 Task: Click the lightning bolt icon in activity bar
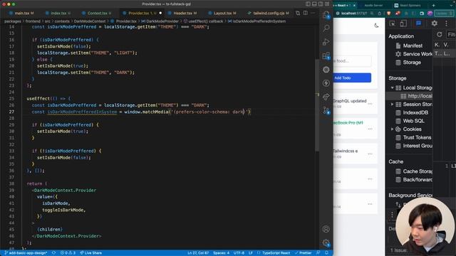click(326, 83)
